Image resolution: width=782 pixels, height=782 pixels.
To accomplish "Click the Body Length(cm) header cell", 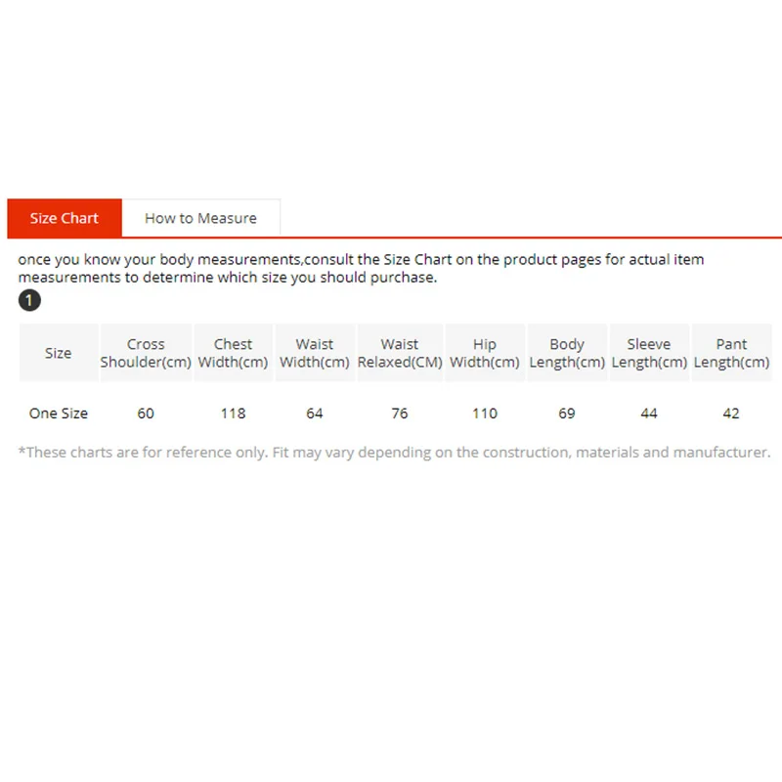I will [567, 353].
